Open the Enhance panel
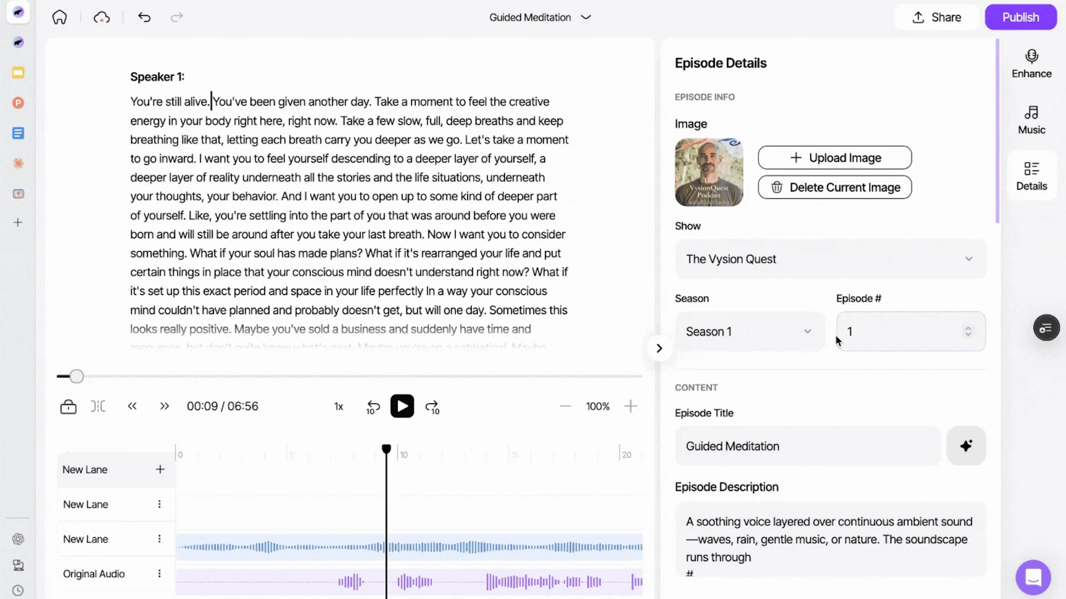Image resolution: width=1066 pixels, height=599 pixels. [x=1031, y=63]
